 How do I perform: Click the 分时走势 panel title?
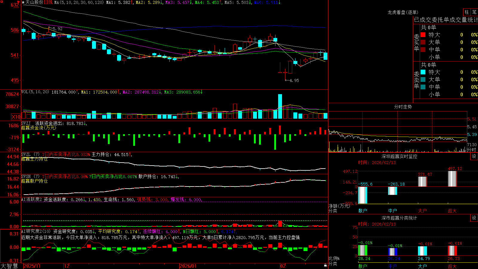click(x=403, y=107)
